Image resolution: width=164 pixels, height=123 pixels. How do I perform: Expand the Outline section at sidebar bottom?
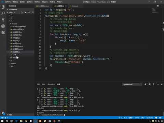point(10,115)
